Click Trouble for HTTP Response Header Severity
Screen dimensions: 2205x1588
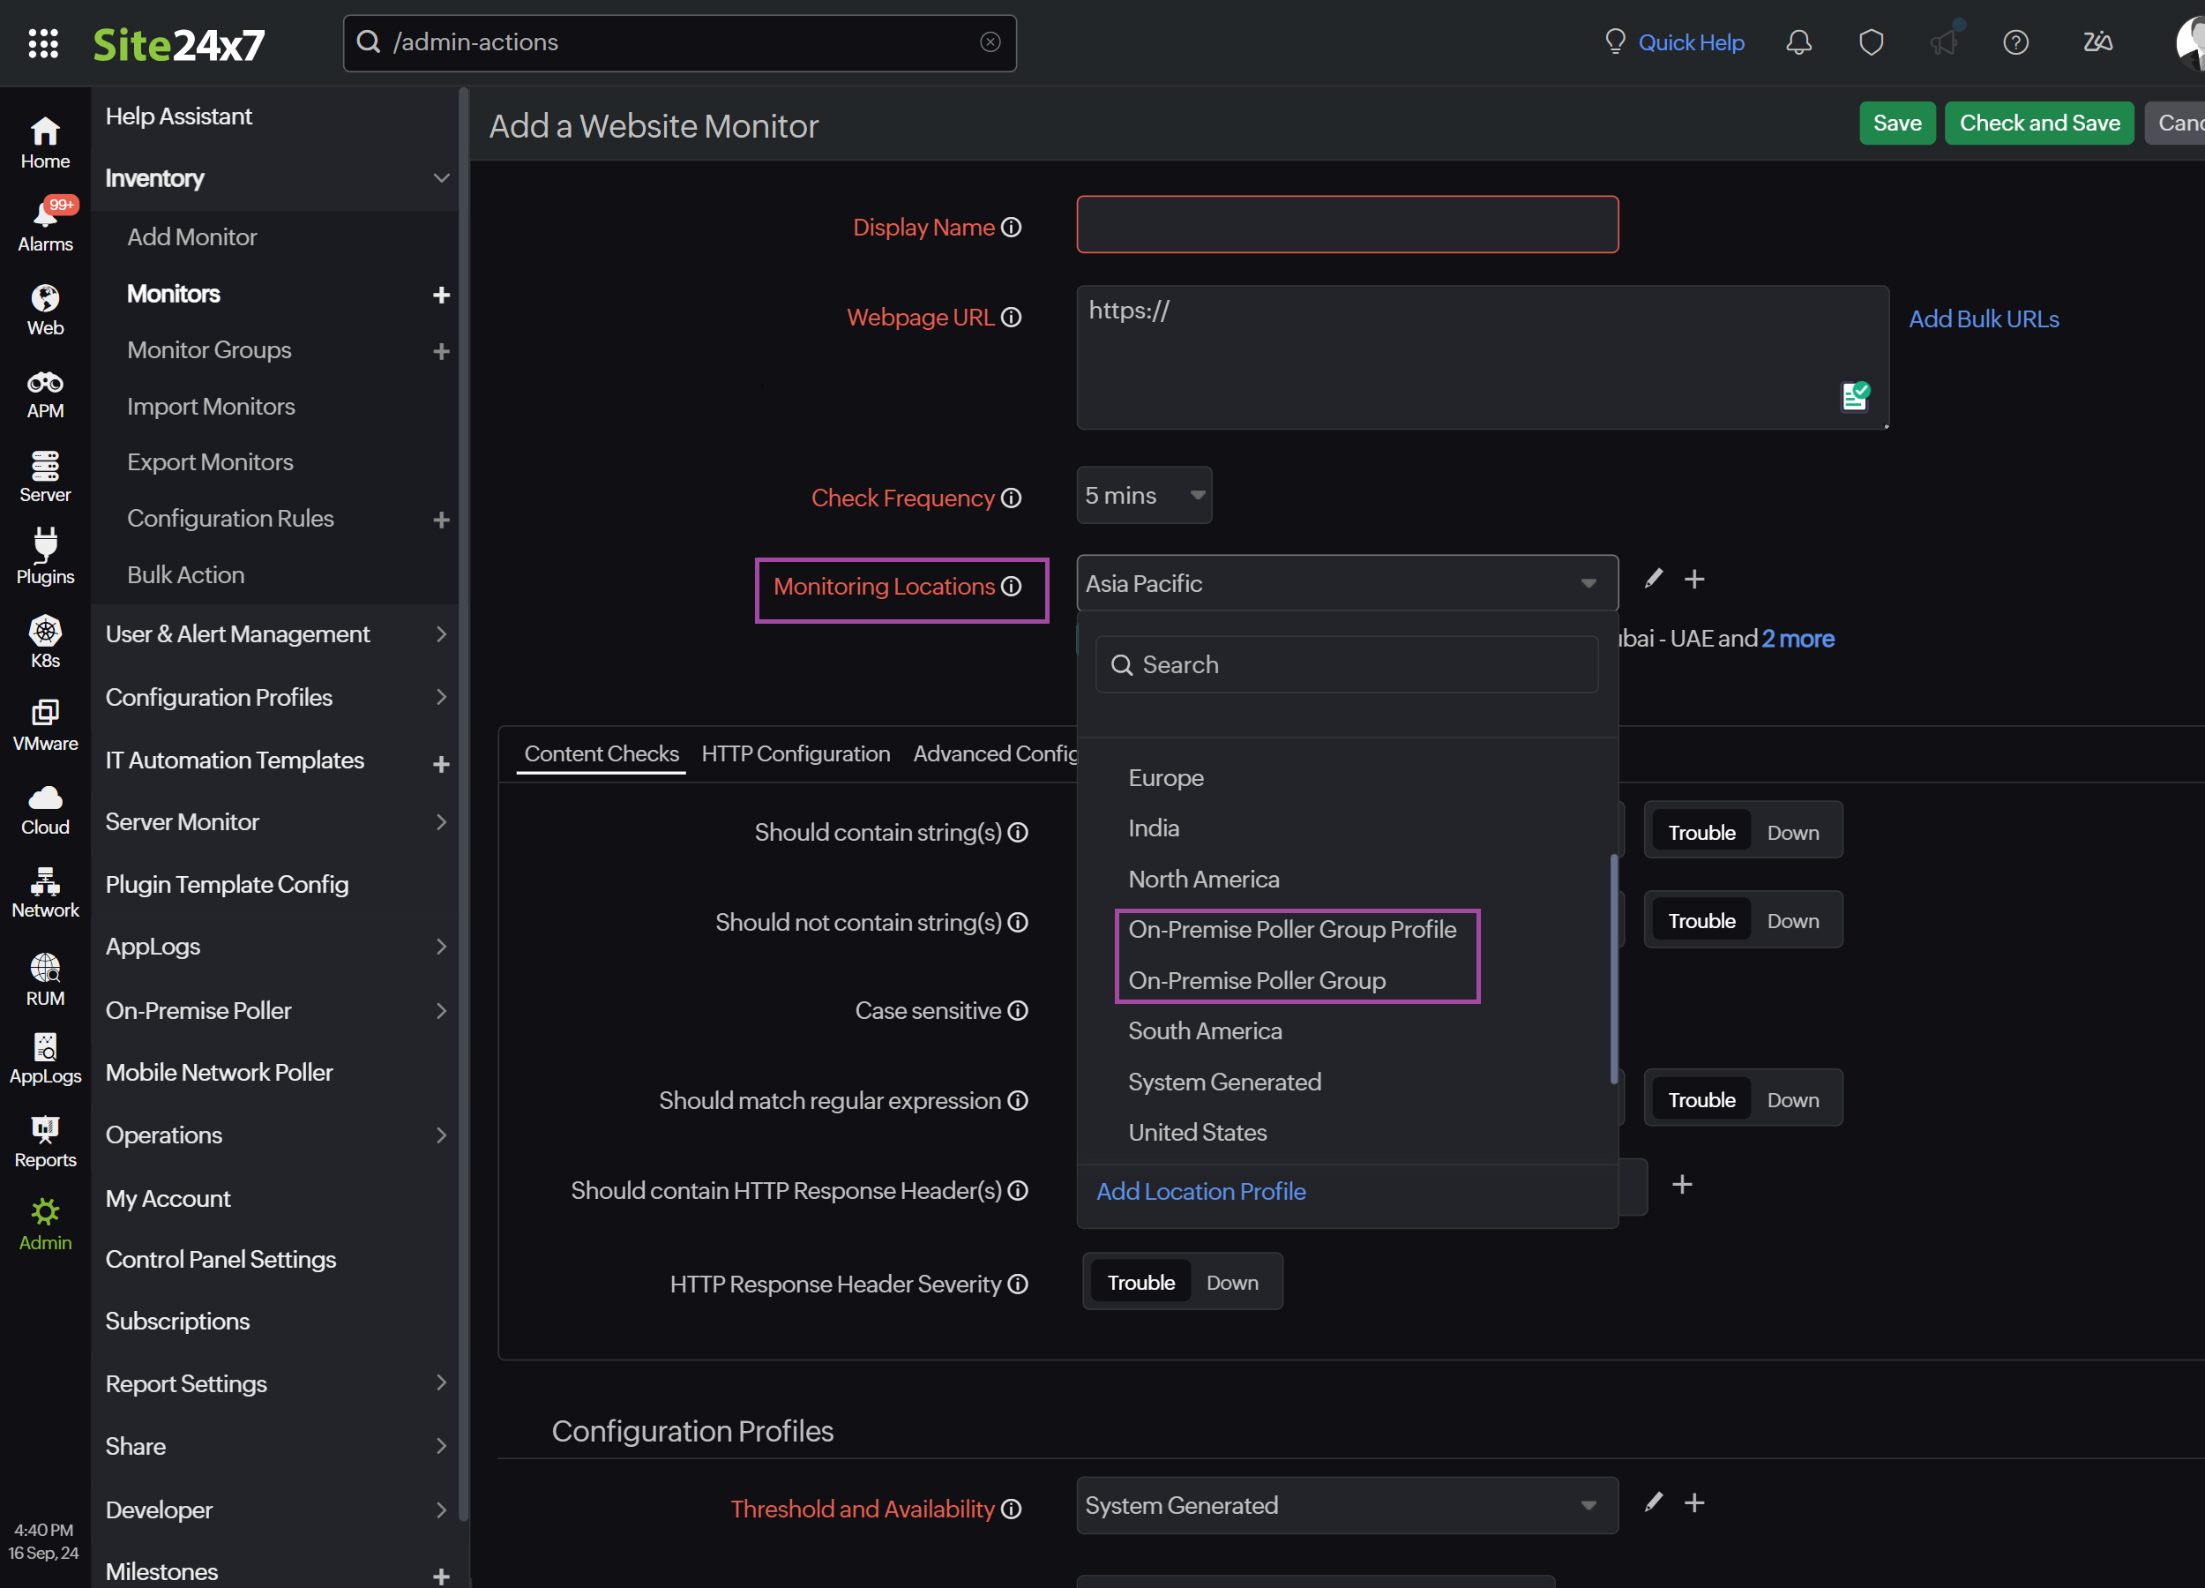tap(1140, 1282)
